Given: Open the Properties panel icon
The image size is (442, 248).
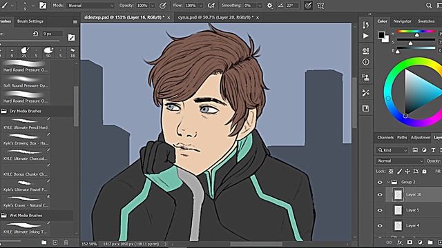Looking at the screenshot, I should pyautogui.click(x=365, y=51).
